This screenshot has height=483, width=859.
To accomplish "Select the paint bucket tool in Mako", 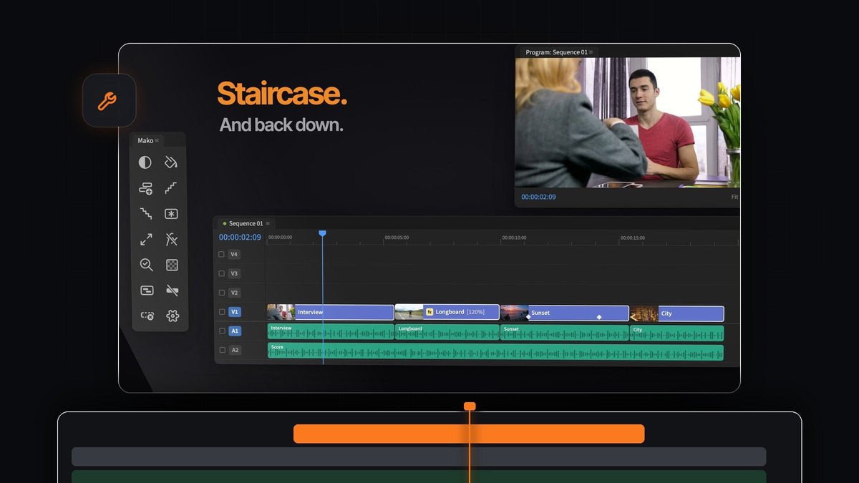I will pyautogui.click(x=171, y=162).
